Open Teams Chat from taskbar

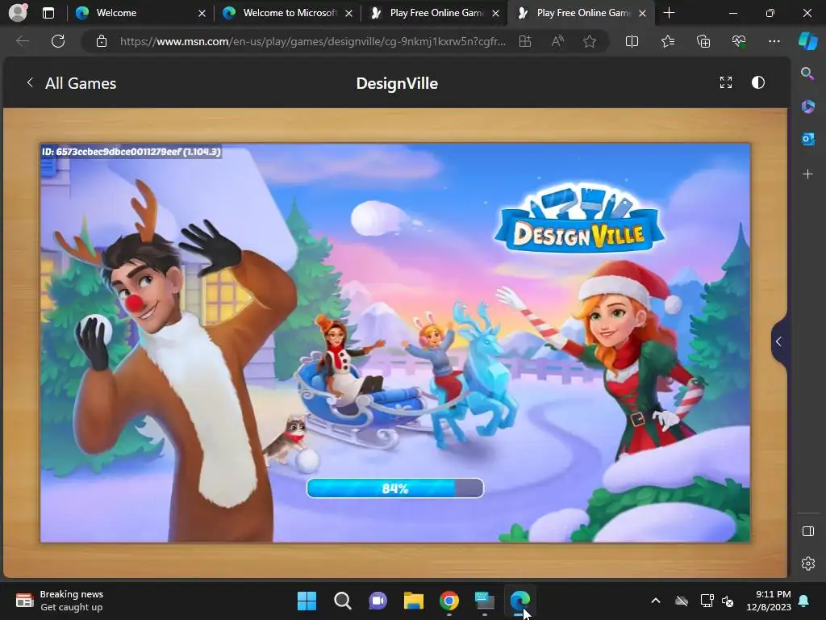[378, 601]
